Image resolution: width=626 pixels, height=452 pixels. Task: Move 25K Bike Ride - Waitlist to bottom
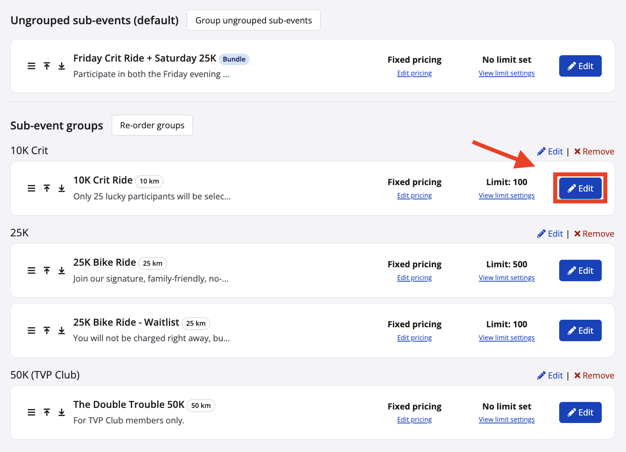(x=62, y=330)
